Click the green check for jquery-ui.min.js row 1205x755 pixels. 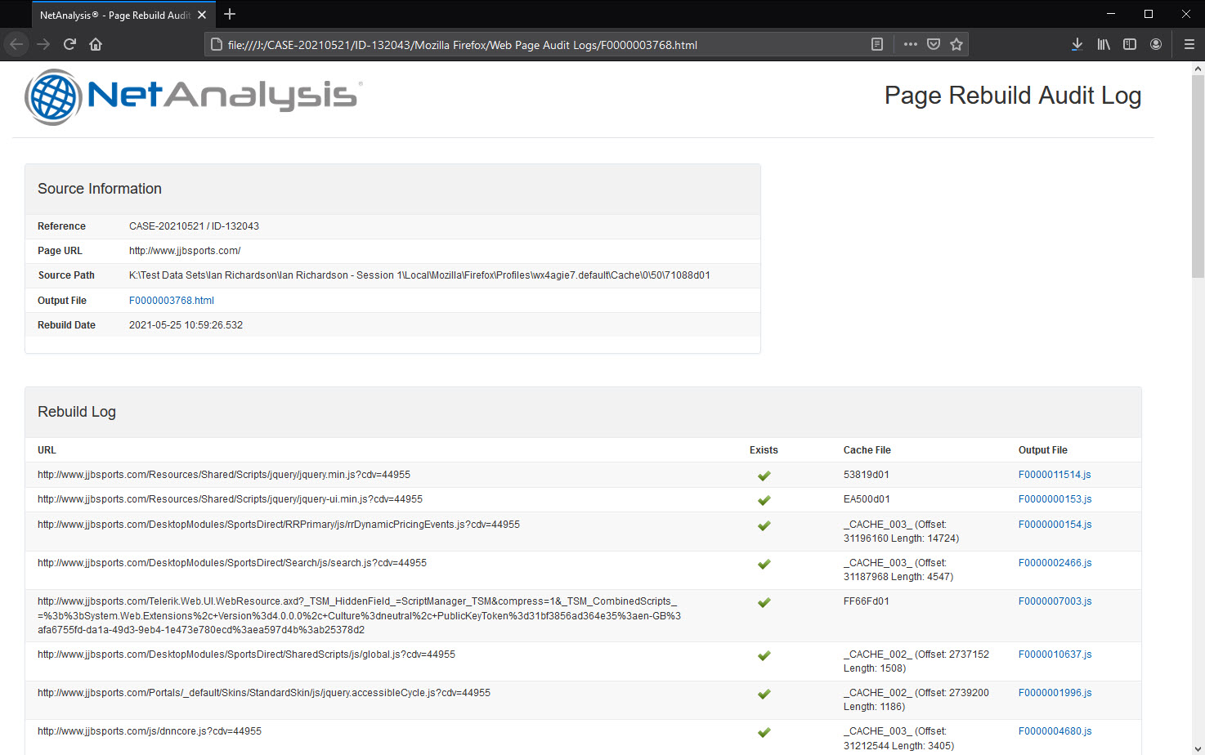coord(764,500)
